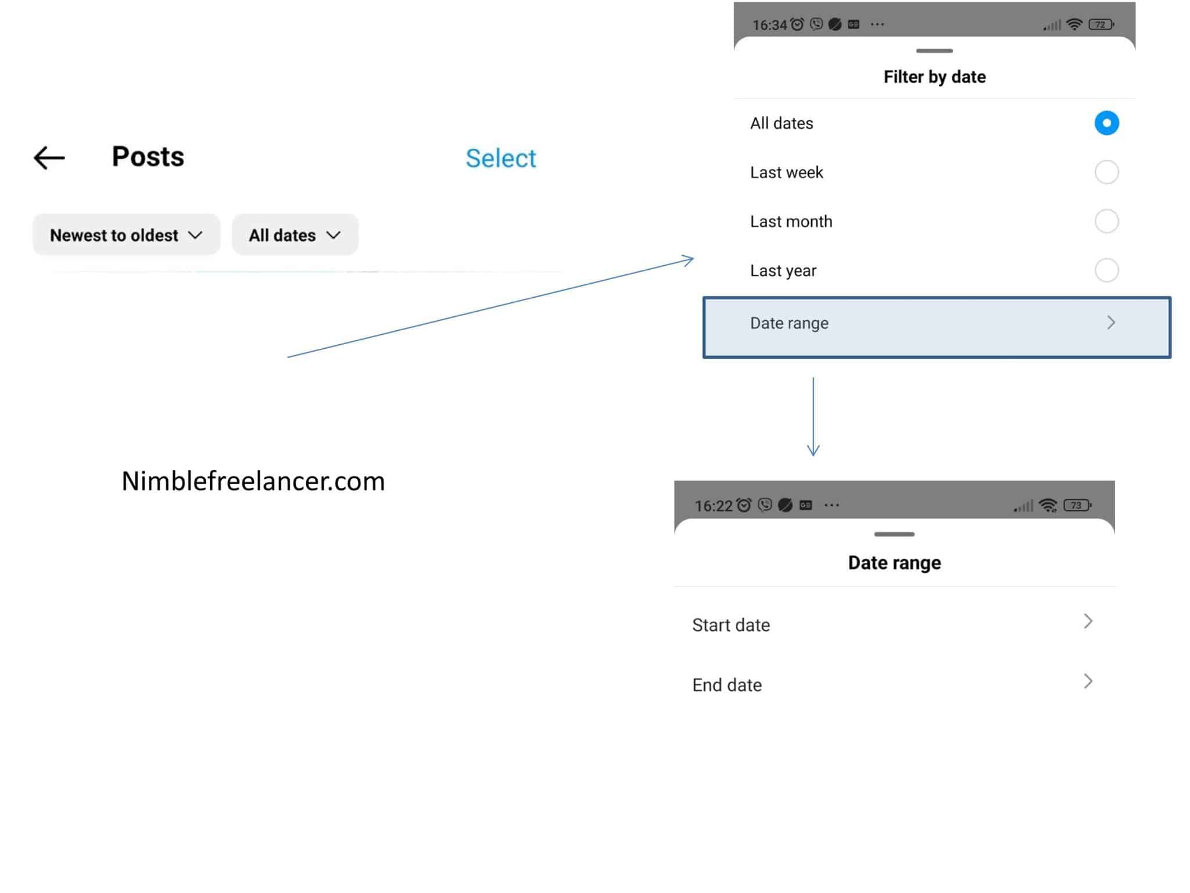This screenshot has height=893, width=1190.
Task: Tap the back arrow beside Posts
Action: [x=49, y=157]
